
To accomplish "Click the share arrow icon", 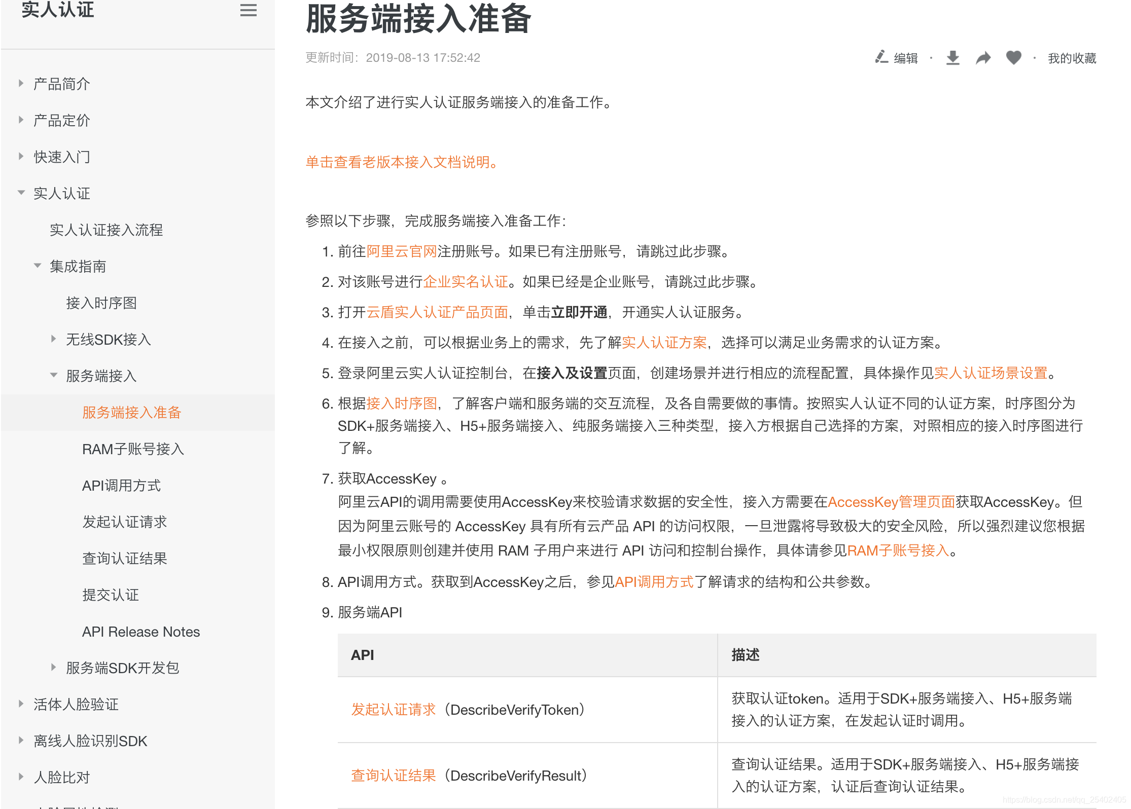I will 983,58.
